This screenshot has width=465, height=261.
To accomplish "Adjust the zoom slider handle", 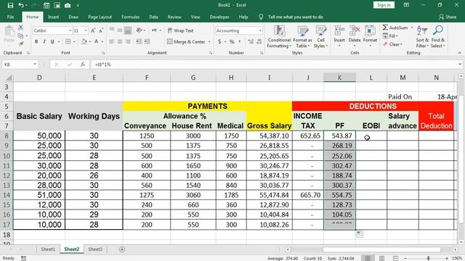I will (428, 258).
